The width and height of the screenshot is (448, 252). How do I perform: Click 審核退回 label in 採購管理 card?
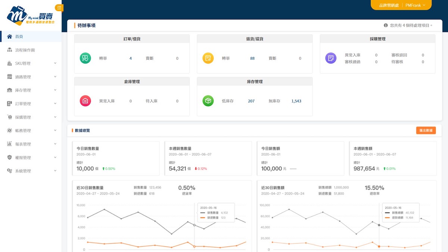(x=399, y=55)
